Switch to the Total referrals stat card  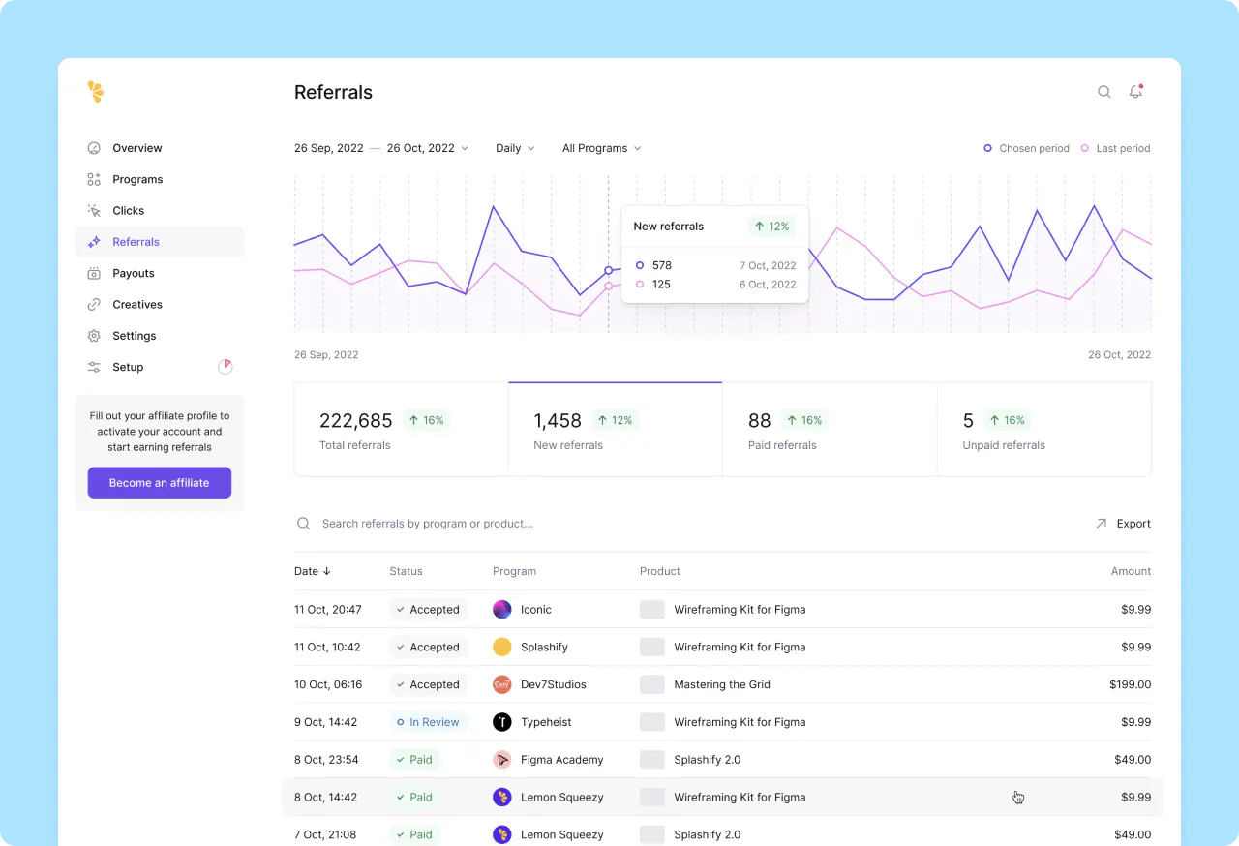click(400, 429)
